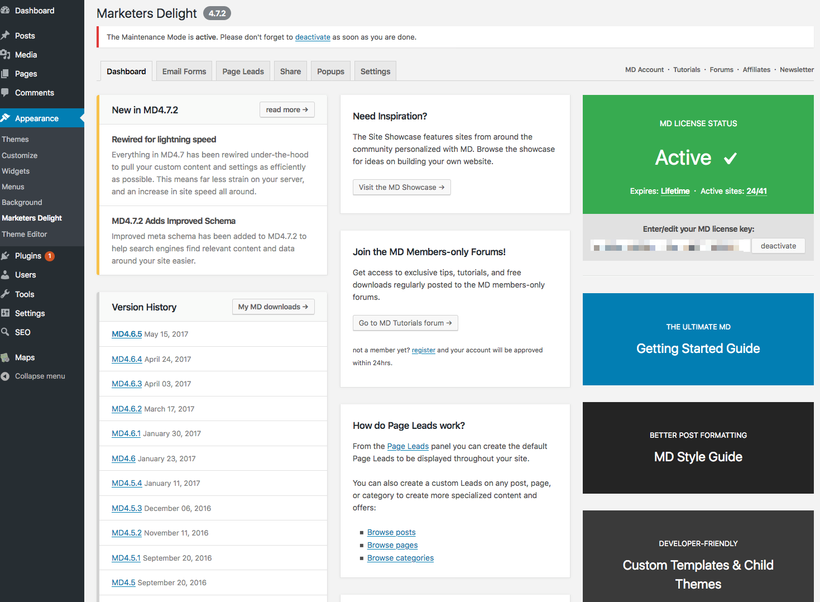Click the Posts pushpin icon
This screenshot has height=602, width=820.
[x=5, y=36]
